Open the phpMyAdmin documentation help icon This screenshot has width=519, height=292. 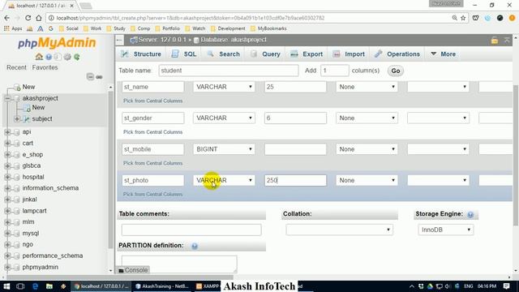pos(49,57)
